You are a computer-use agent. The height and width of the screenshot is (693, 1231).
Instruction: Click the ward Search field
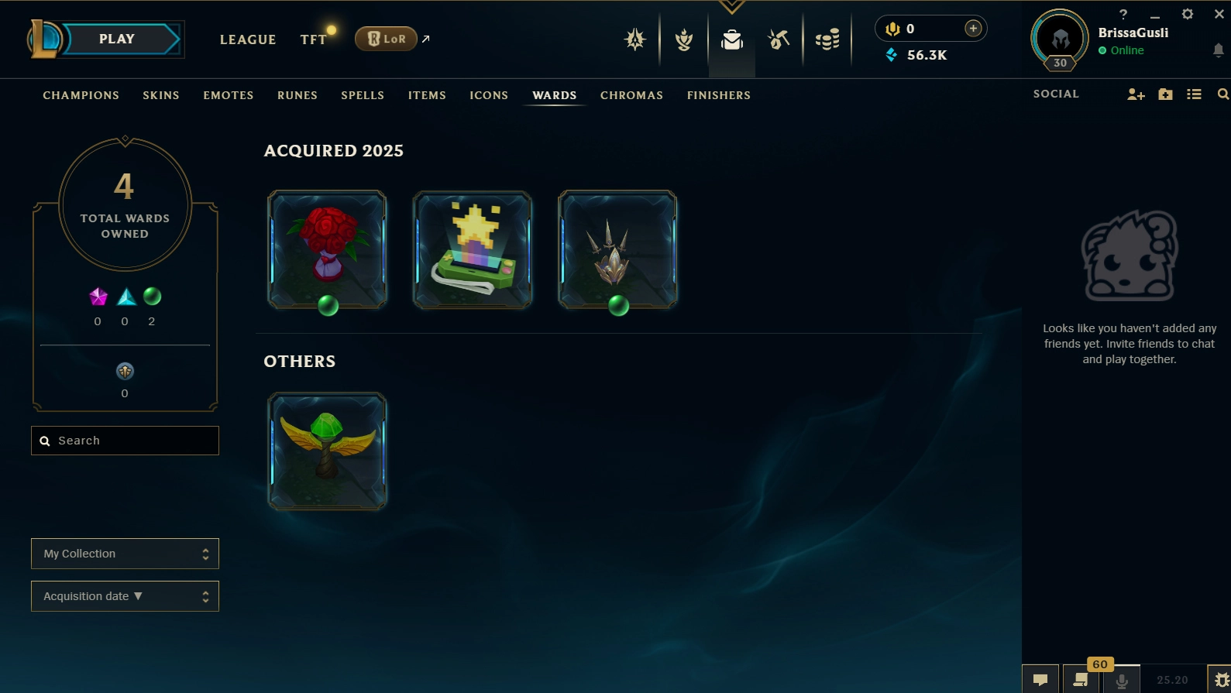[125, 441]
